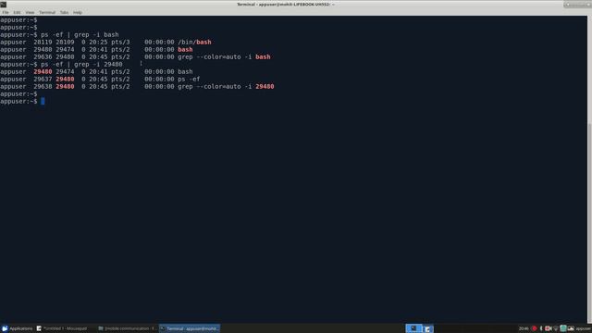Viewport: 592px width, 333px height.
Task: Click PID 28119 in the process list
Action: pyautogui.click(x=43, y=42)
